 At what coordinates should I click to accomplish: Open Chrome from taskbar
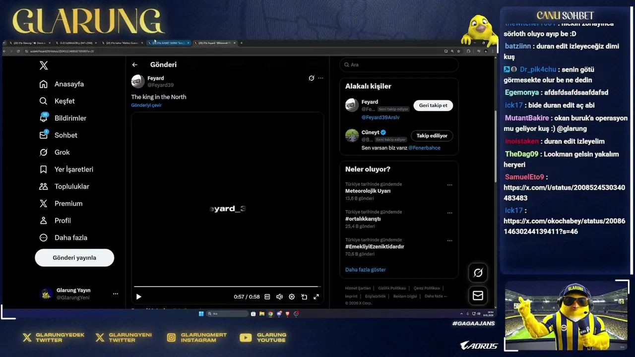(270, 314)
